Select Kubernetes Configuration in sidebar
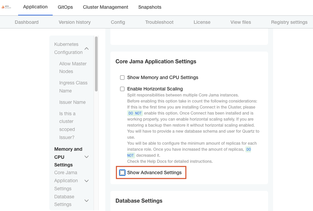This screenshot has width=313, height=211. tap(68, 48)
